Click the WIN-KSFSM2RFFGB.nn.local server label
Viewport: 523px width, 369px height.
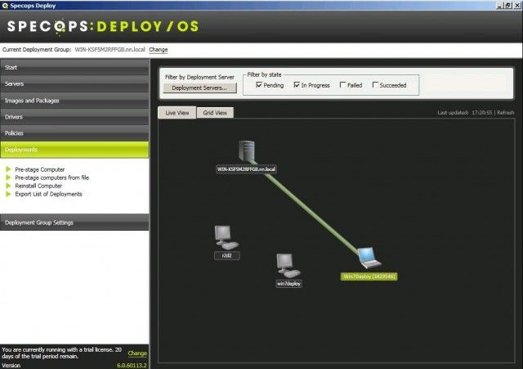pyautogui.click(x=246, y=169)
